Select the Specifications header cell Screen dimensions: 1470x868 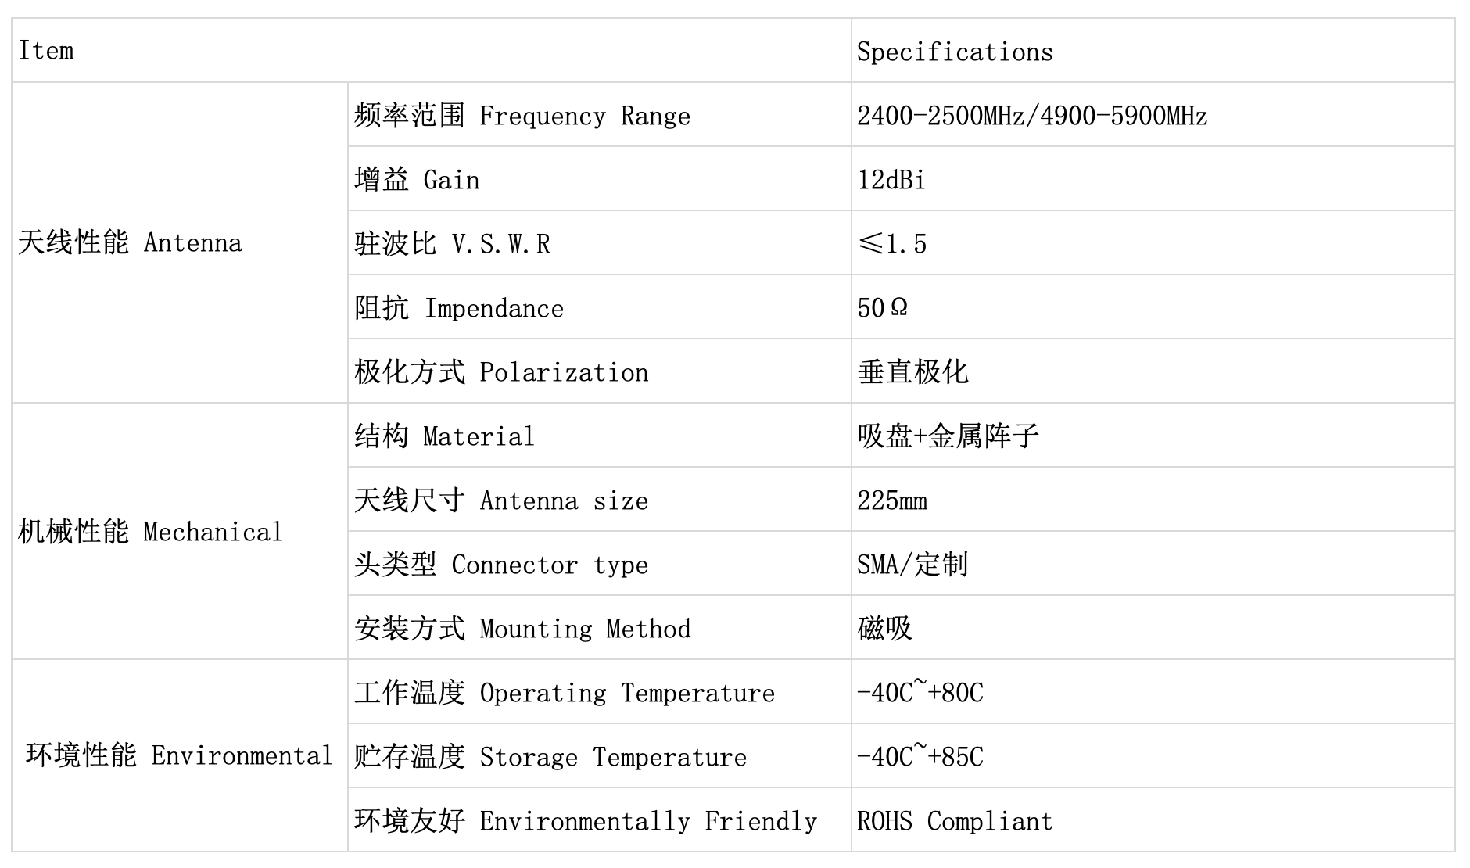1153,50
